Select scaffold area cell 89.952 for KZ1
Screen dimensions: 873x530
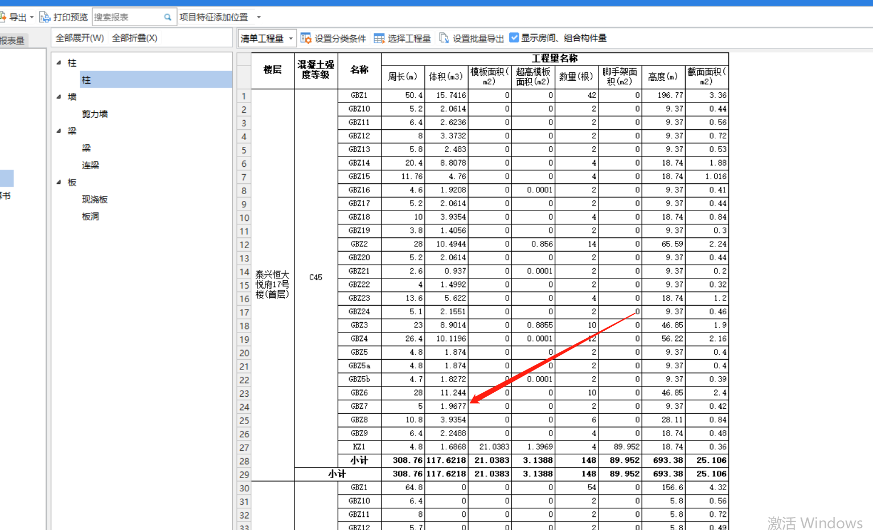620,447
